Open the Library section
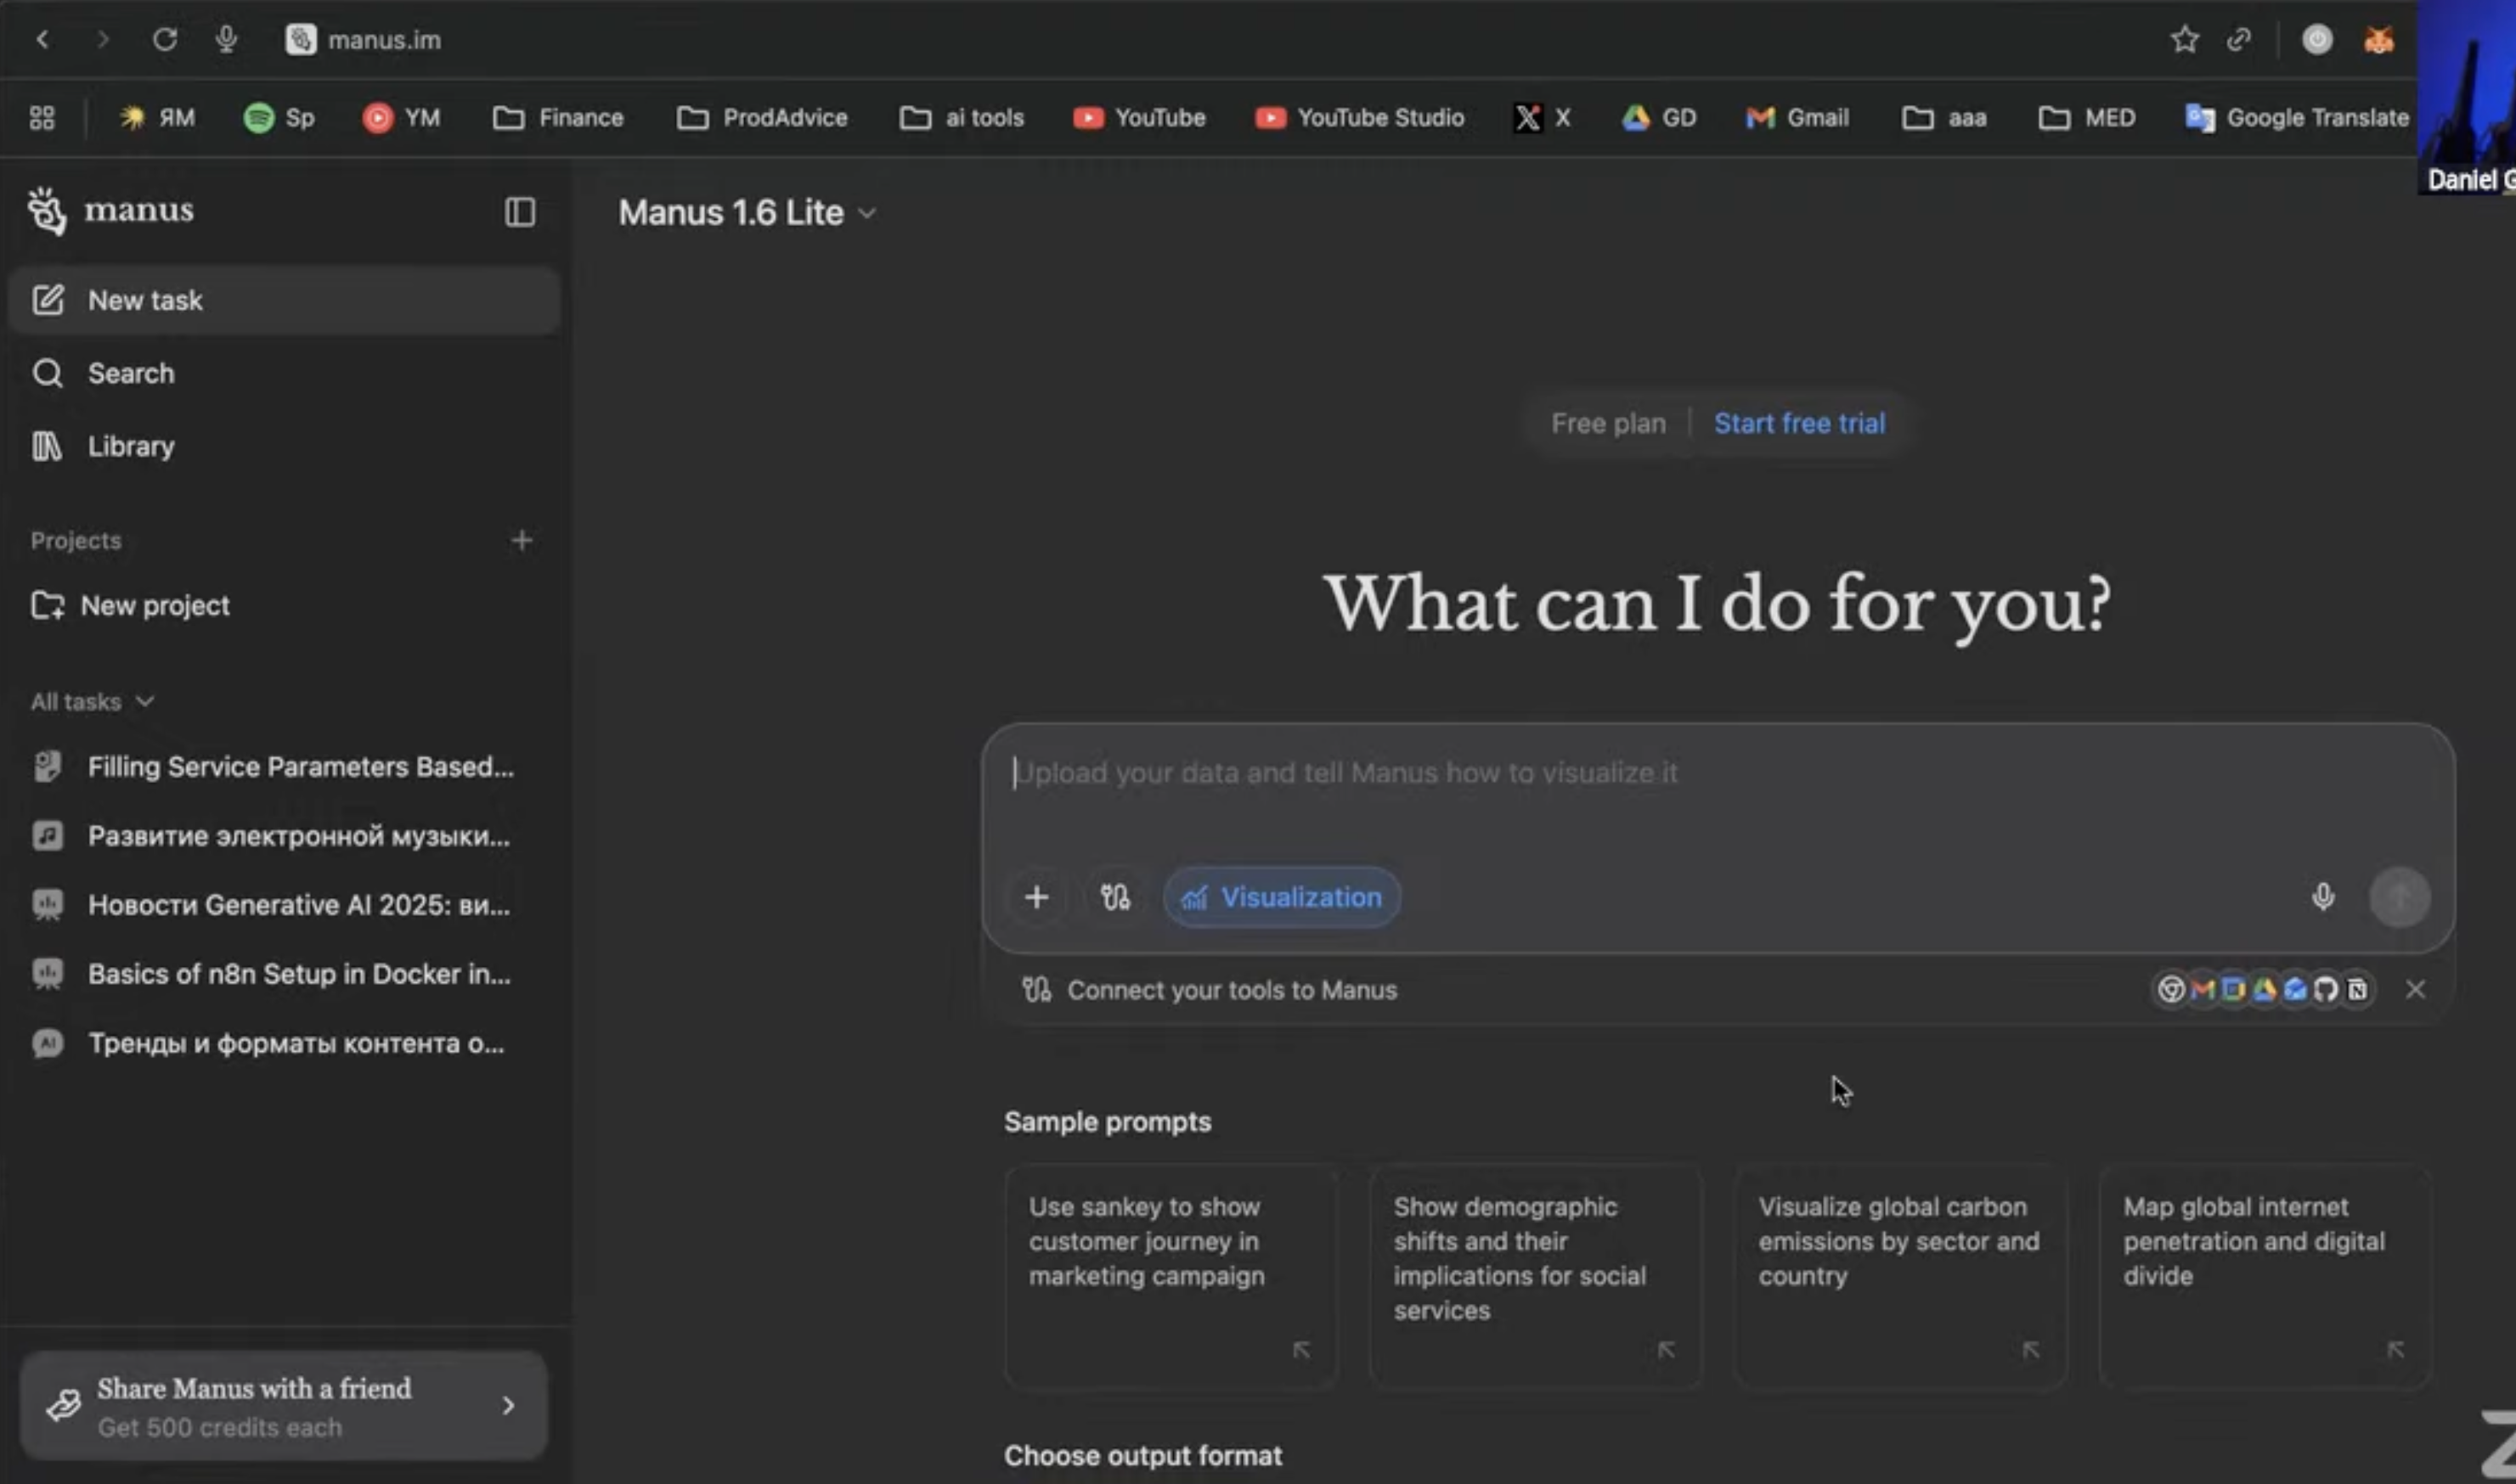Screen dimensions: 2516x1484 pos(130,446)
